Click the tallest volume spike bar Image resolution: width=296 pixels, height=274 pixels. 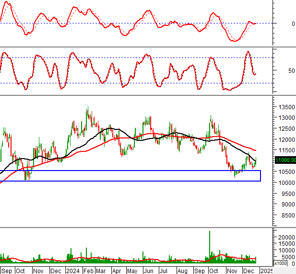coord(210,246)
